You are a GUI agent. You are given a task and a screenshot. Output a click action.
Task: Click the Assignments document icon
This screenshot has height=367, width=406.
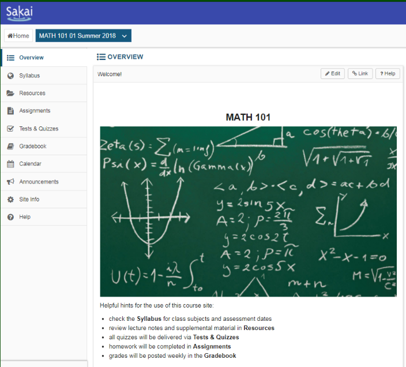[10, 111]
